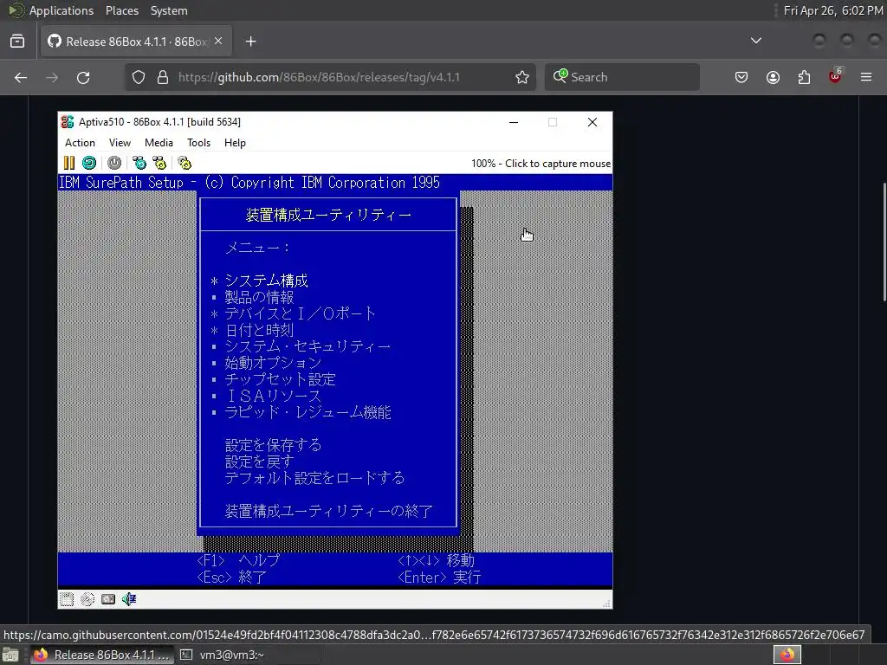Image resolution: width=887 pixels, height=665 pixels.
Task: Click the 86Box window close X
Action: pyautogui.click(x=592, y=122)
